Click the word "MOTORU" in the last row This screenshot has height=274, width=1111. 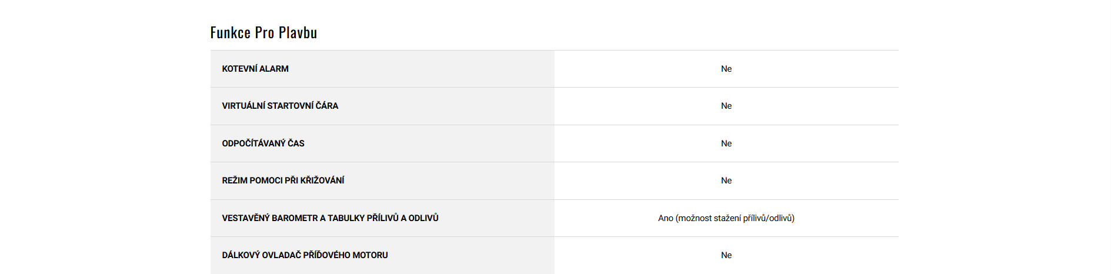point(370,255)
